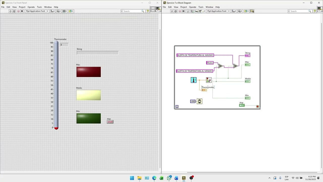Toggle Highlight Execution lightbulb in Block Diagram
Screen dimensions: 323x182
click(188, 11)
